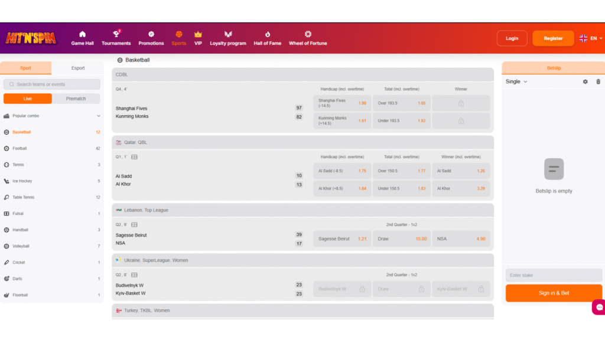The image size is (605, 340).
Task: Expand the Popular combo section
Action: point(51,116)
